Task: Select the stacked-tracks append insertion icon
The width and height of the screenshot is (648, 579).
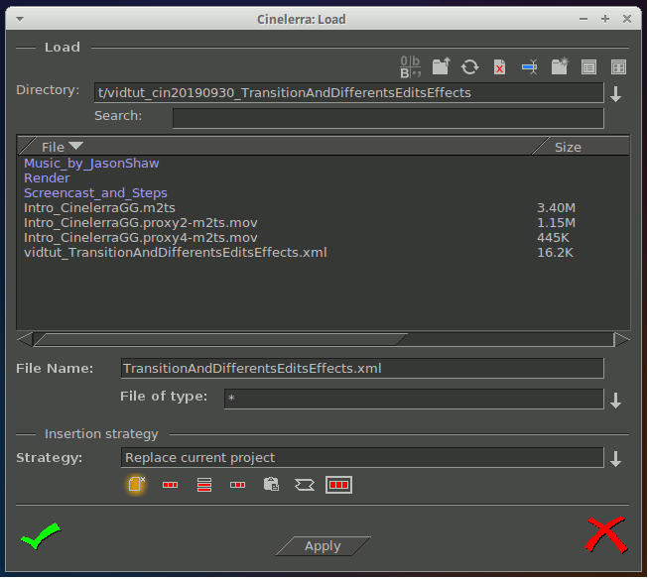Action: (x=204, y=485)
